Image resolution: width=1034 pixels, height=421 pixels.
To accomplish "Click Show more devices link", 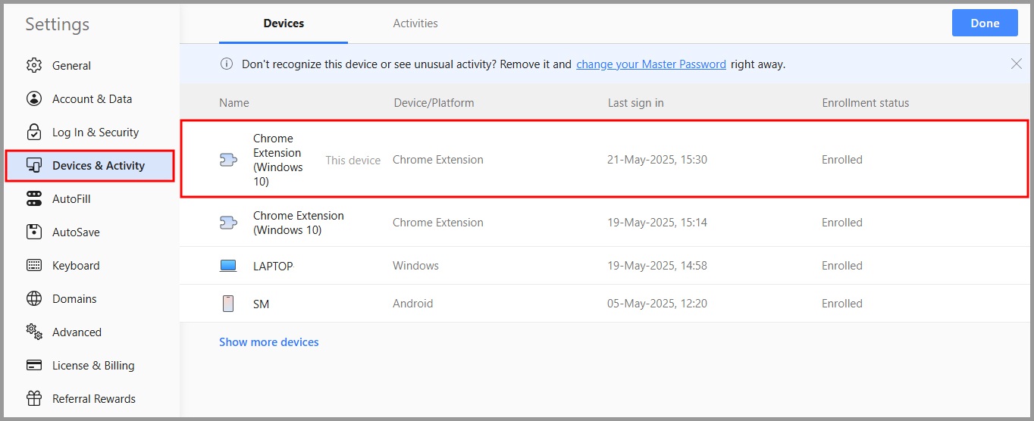I will click(268, 342).
